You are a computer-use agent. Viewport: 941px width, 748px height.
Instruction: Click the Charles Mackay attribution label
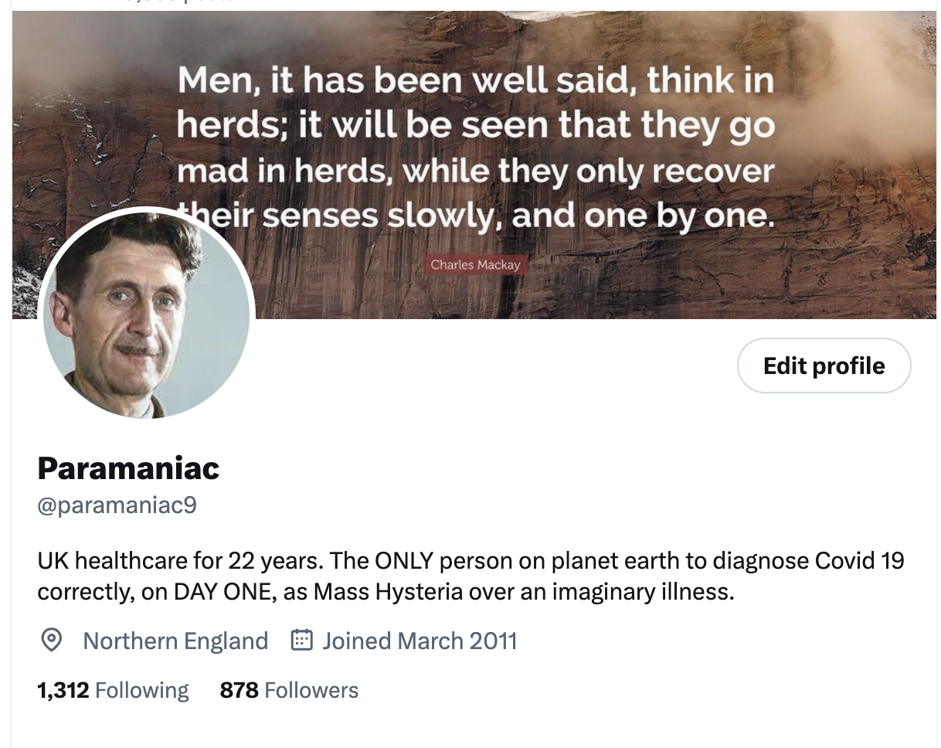[475, 265]
